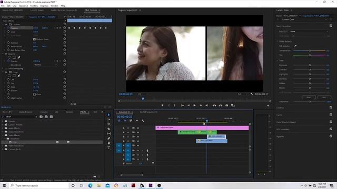Viewport: 337px width, 189px height.
Task: Expand the Presets folder
Action: click(x=3, y=121)
